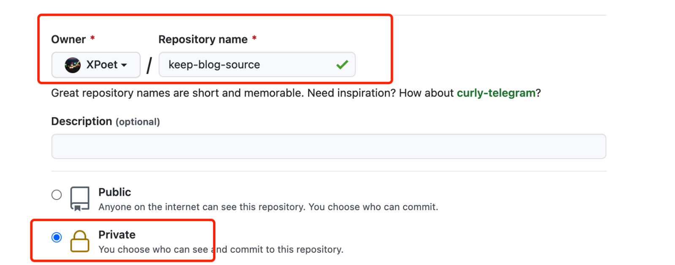Viewport: 675px width, 265px height.
Task: Use the curly-telegram name suggestion link
Action: [496, 93]
